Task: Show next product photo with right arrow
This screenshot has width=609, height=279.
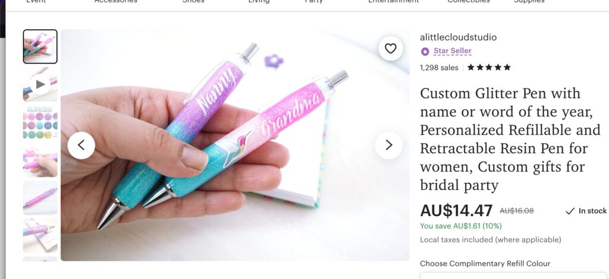Action: tap(388, 145)
